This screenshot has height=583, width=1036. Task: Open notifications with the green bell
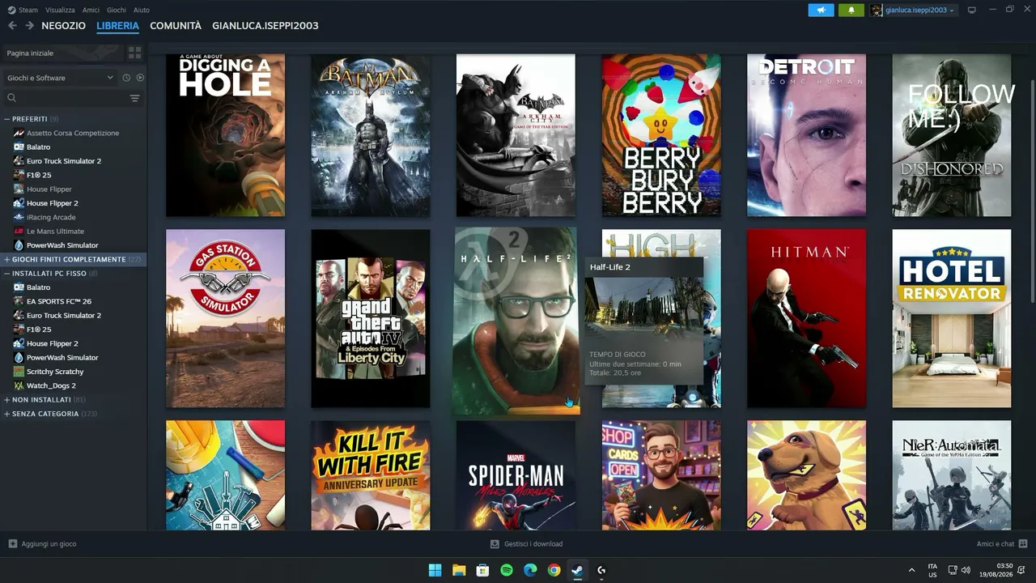click(x=851, y=10)
